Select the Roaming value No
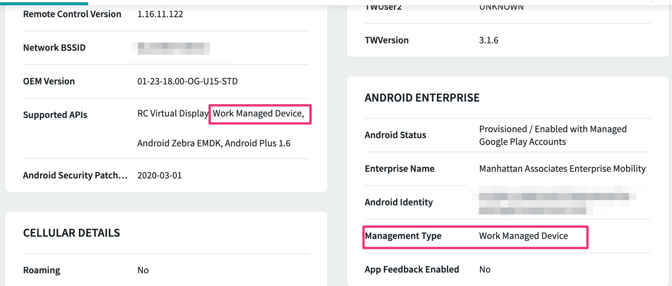 pos(143,270)
